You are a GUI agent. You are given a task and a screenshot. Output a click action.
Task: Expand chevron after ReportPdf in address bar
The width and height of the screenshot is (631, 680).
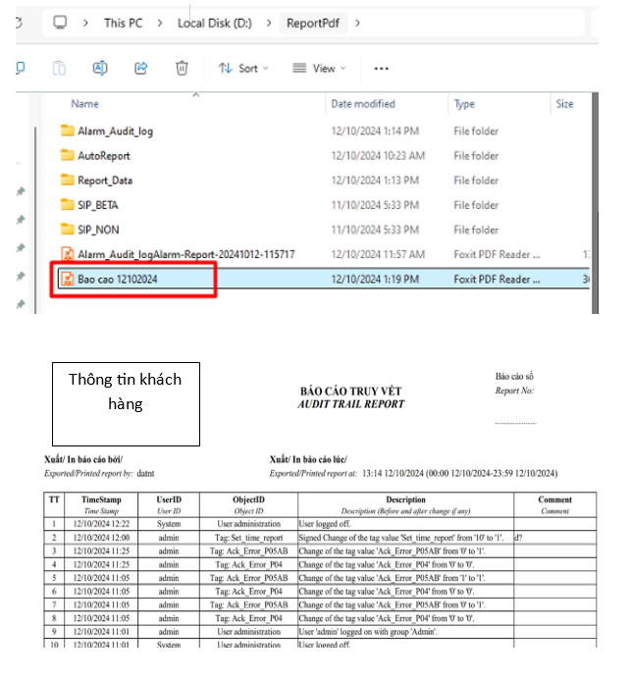357,23
